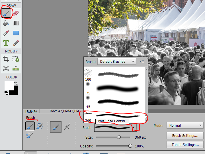Image resolution: width=205 pixels, height=154 pixels.
Task: Open Tablet Settings dialog
Action: 185,145
